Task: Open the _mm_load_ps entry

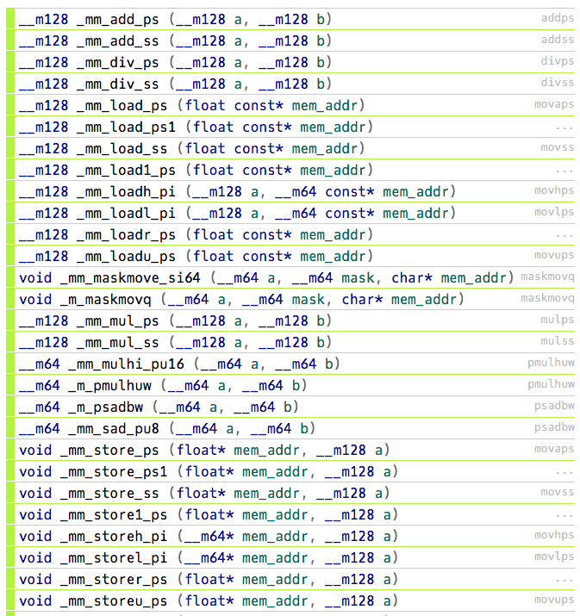Action: coord(290,105)
